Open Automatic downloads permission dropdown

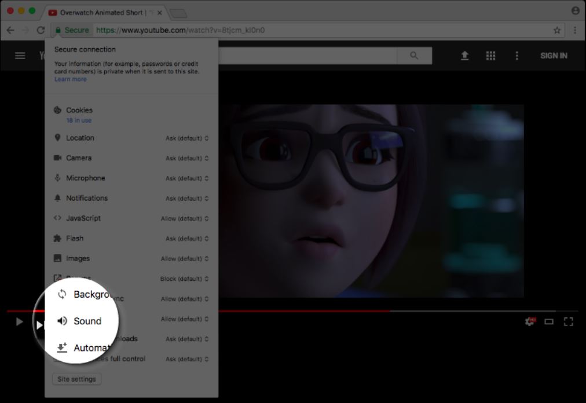(187, 339)
